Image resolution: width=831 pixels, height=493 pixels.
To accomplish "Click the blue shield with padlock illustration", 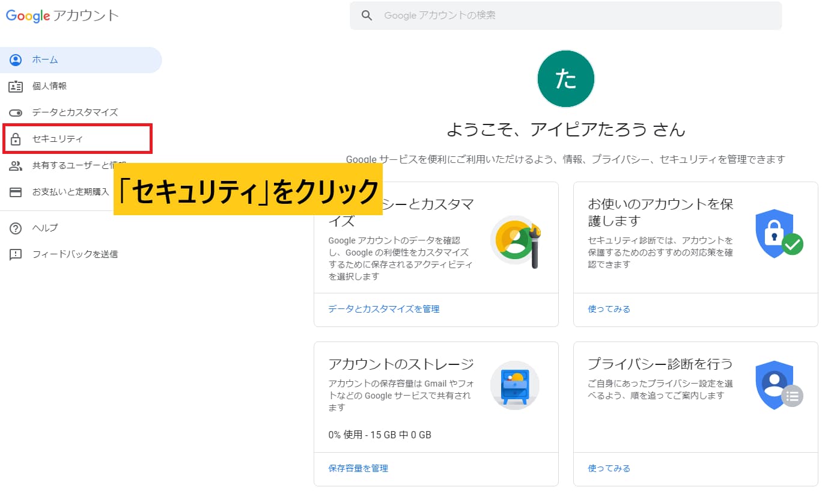I will (779, 233).
